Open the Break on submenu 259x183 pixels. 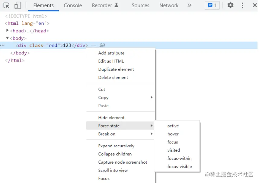(x=120, y=134)
